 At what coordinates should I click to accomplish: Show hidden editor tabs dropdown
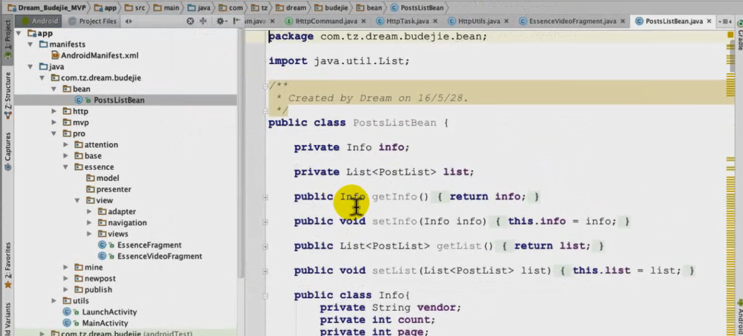tap(726, 21)
